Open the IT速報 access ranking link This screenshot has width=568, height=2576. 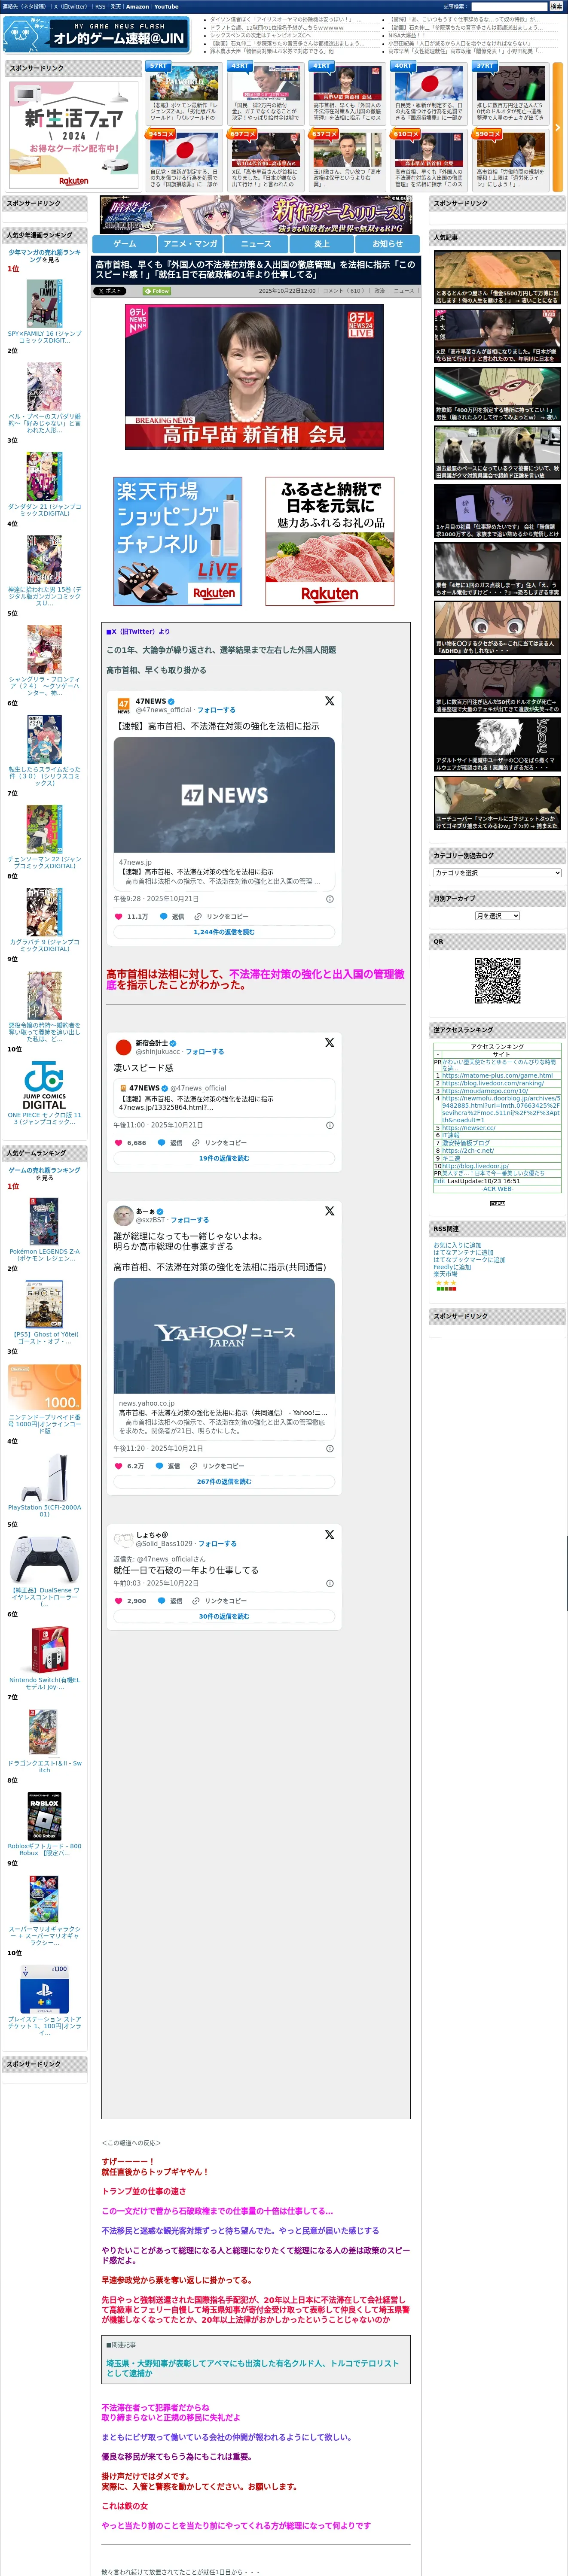(451, 1135)
